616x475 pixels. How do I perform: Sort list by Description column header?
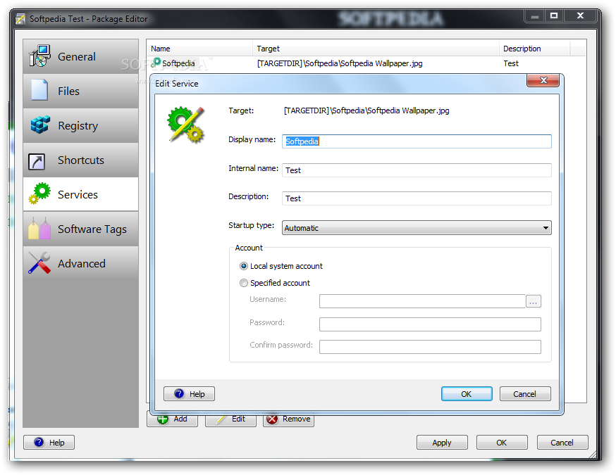click(x=535, y=49)
